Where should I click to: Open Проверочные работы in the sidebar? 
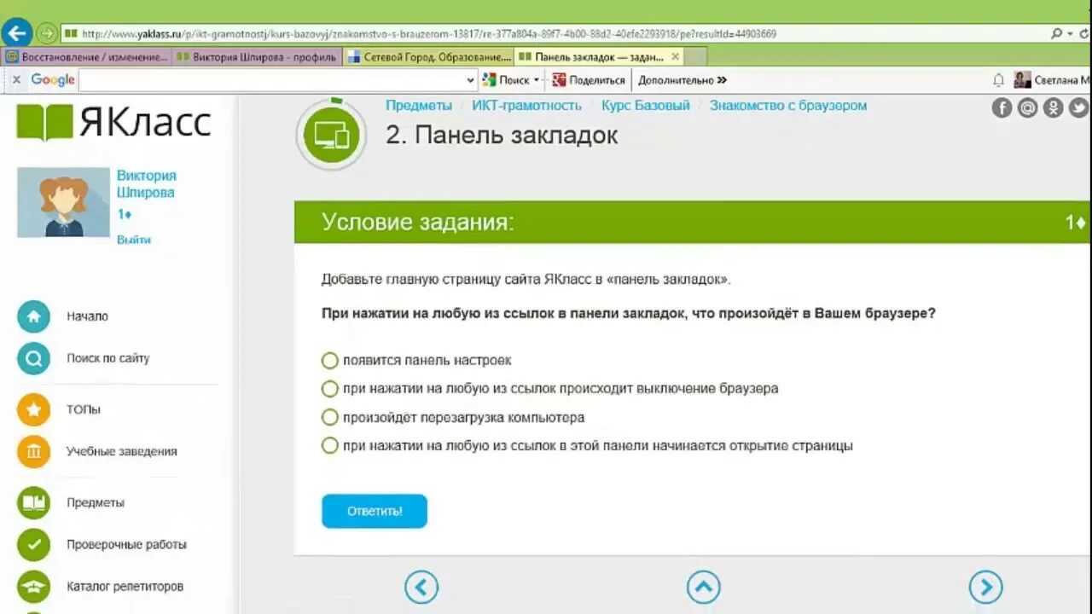click(x=126, y=544)
